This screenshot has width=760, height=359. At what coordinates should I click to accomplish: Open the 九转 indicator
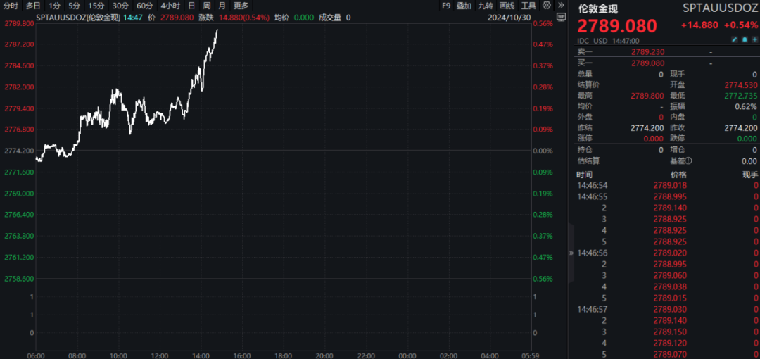[x=486, y=5]
